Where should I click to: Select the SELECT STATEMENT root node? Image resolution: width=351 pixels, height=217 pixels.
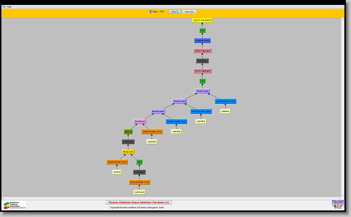[202, 20]
